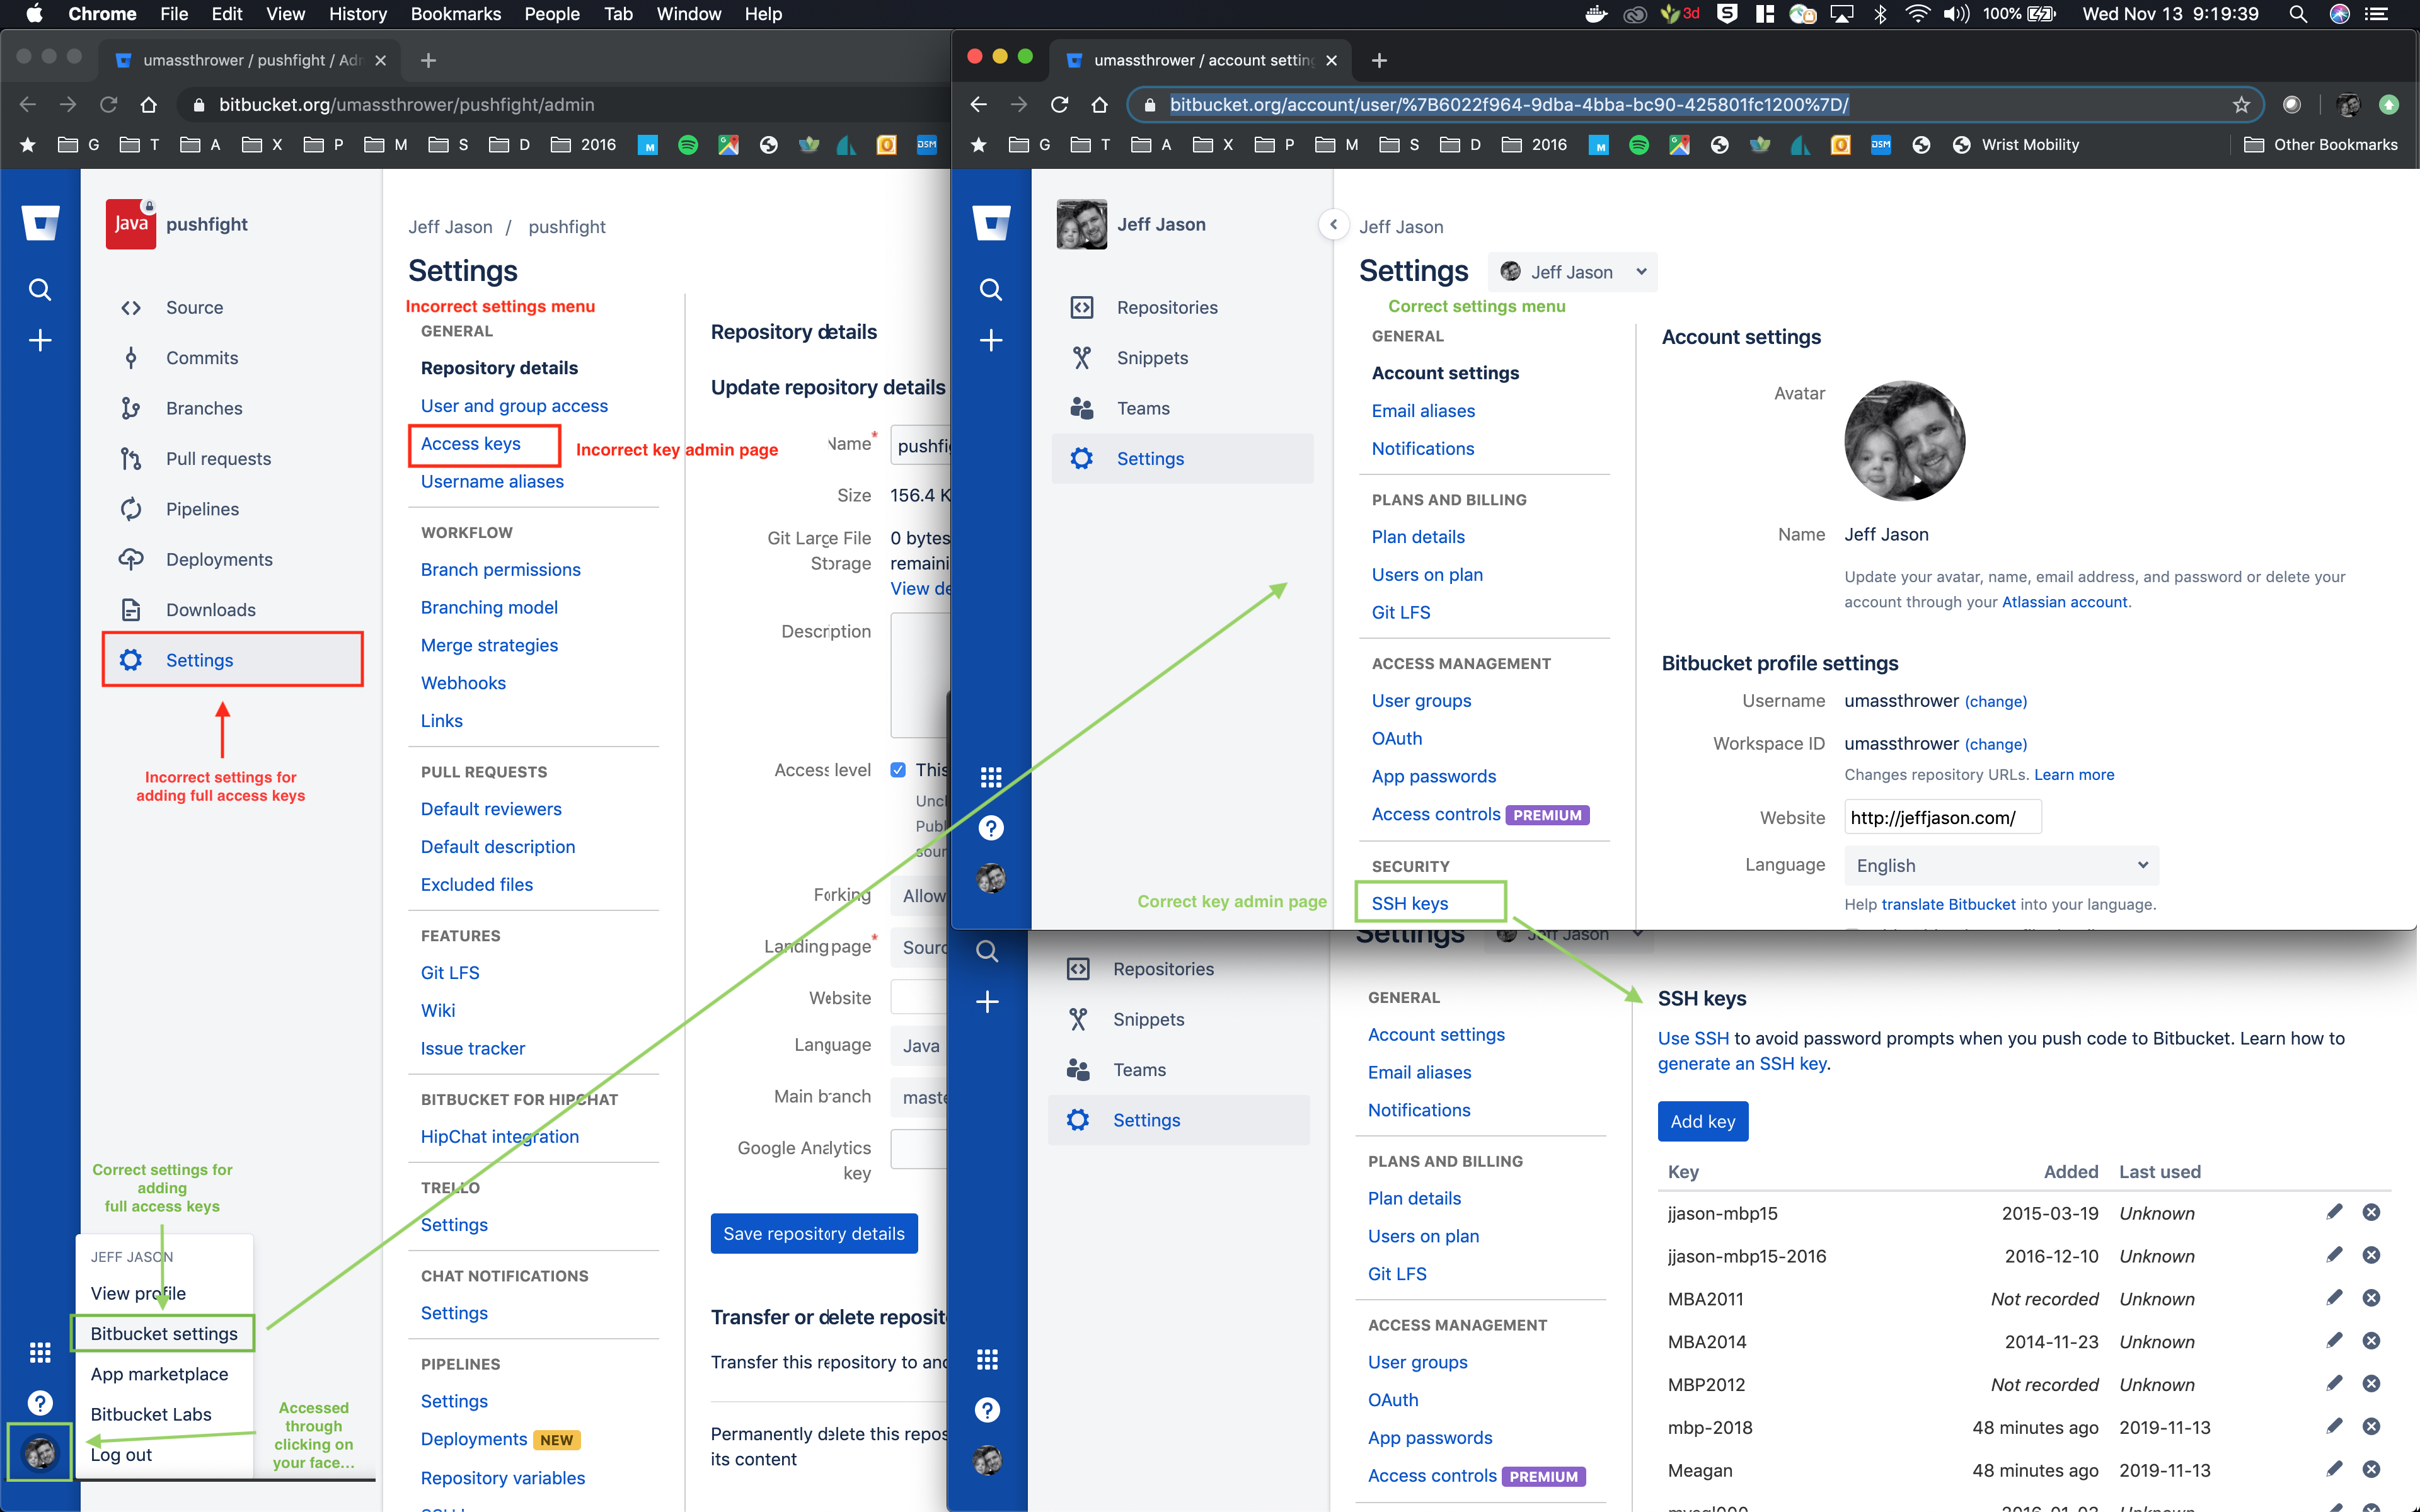This screenshot has height=1512, width=2420.
Task: Open new tab in the account settings window
Action: 1379,60
